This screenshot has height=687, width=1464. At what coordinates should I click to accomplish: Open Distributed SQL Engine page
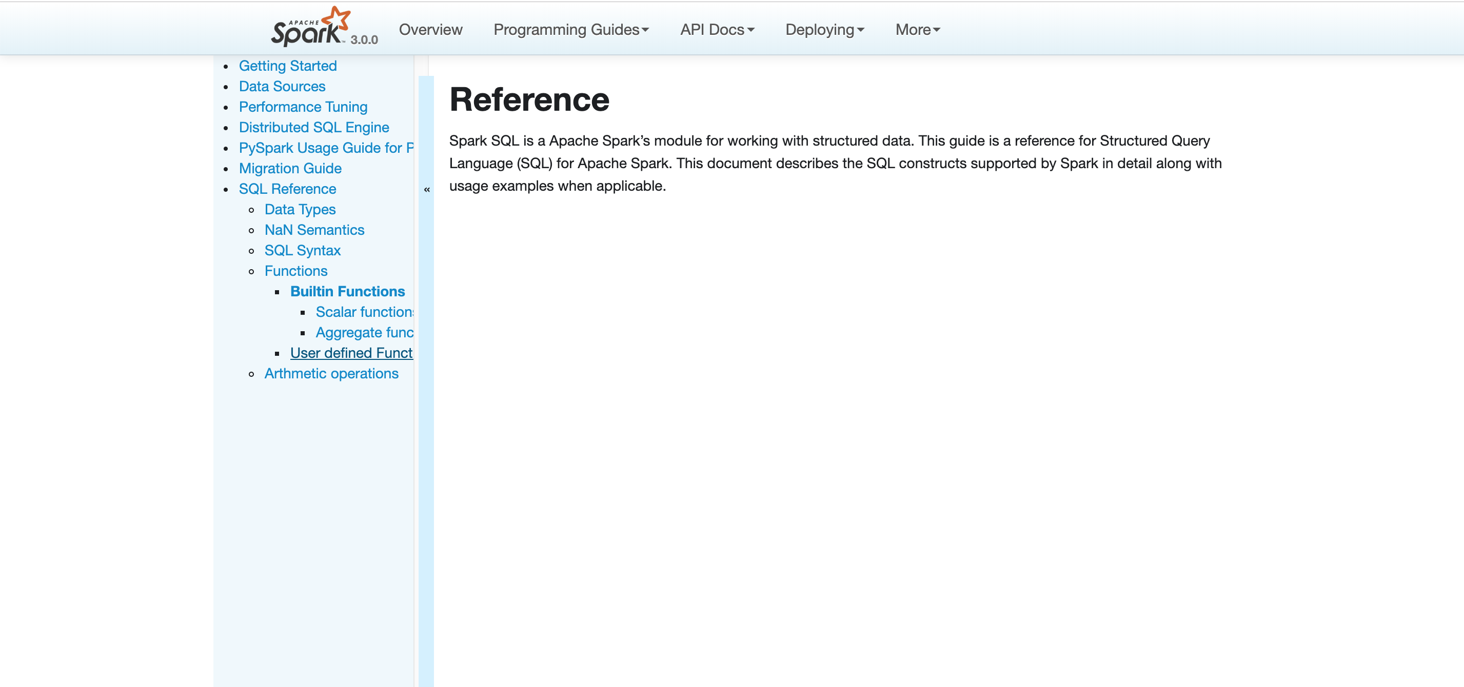[314, 127]
